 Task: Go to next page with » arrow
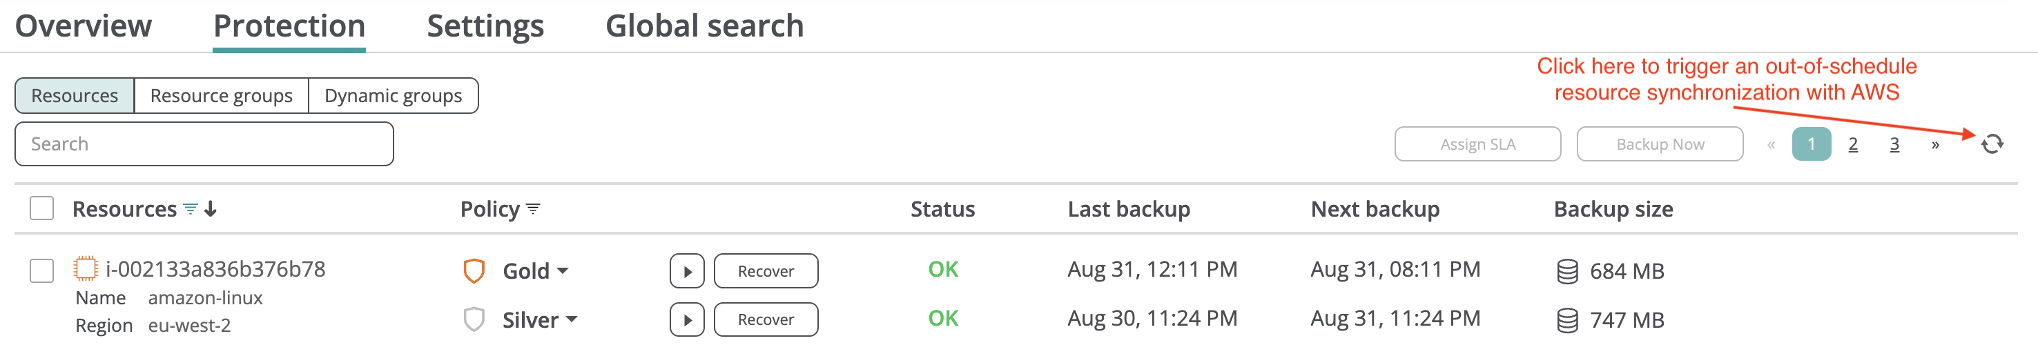point(1934,145)
